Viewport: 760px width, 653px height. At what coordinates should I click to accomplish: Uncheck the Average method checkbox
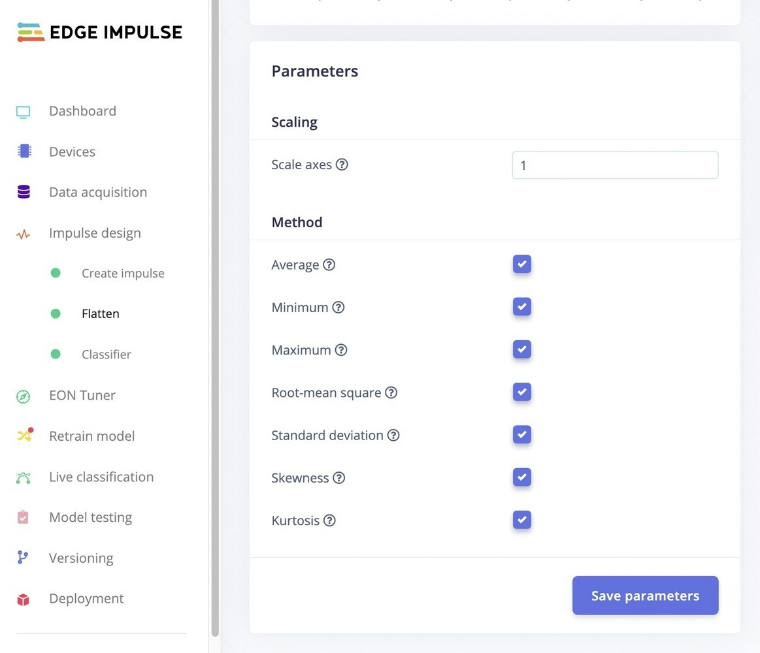pos(522,264)
